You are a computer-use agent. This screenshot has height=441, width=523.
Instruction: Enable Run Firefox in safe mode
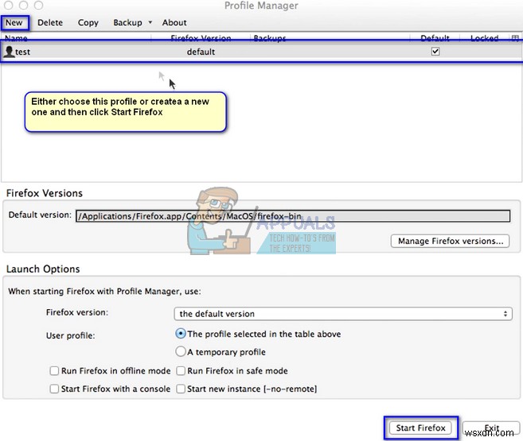point(181,371)
